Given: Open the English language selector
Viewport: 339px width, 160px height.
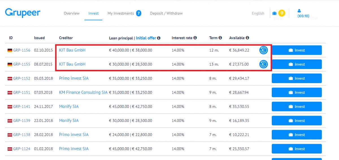Looking at the screenshot, I should click(x=258, y=13).
